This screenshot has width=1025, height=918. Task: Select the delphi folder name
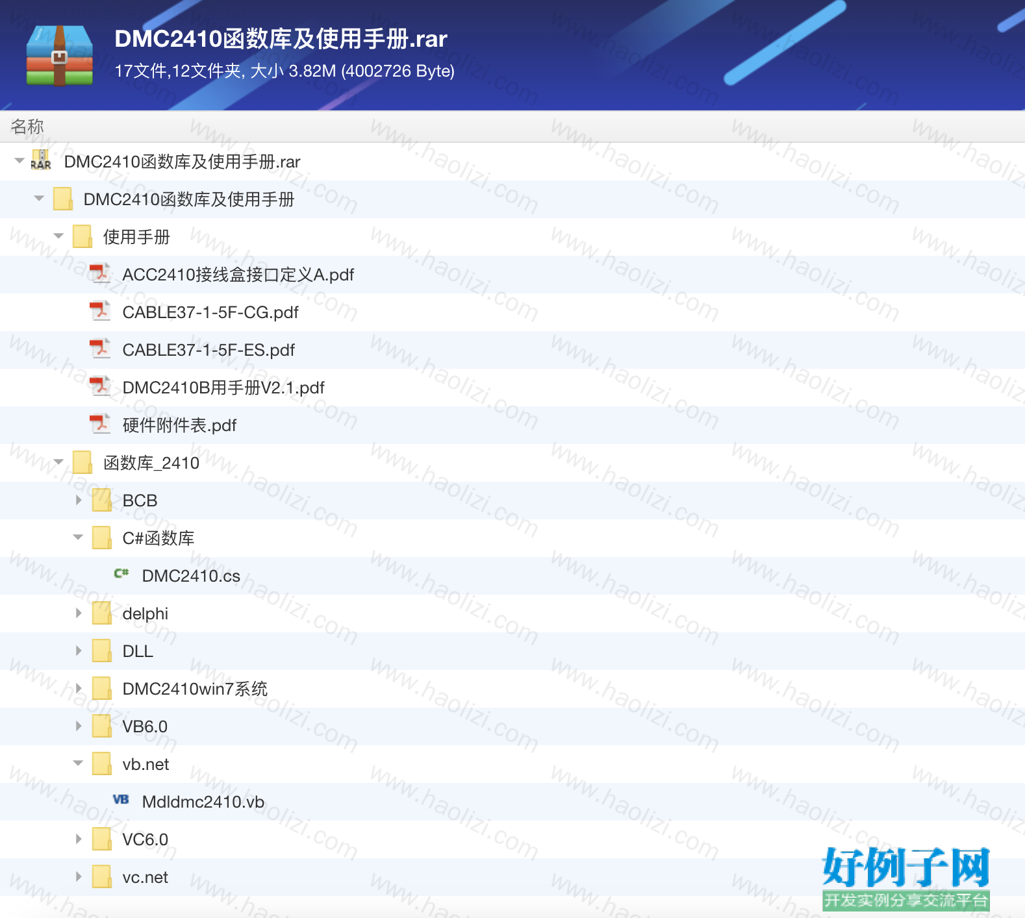(x=145, y=614)
